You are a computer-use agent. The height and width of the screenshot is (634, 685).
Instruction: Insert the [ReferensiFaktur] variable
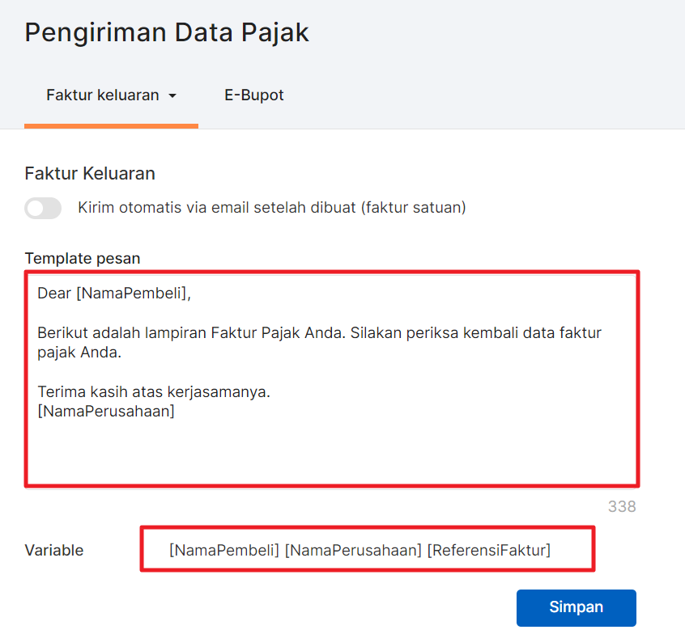(489, 550)
